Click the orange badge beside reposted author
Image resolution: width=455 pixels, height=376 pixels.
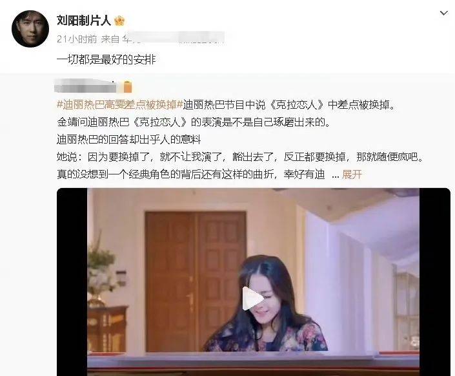tap(128, 87)
